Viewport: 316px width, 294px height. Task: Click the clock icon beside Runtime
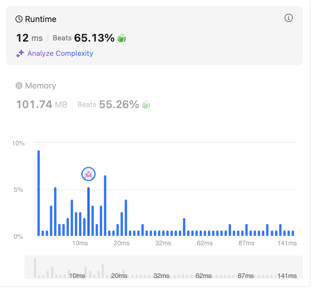(19, 19)
